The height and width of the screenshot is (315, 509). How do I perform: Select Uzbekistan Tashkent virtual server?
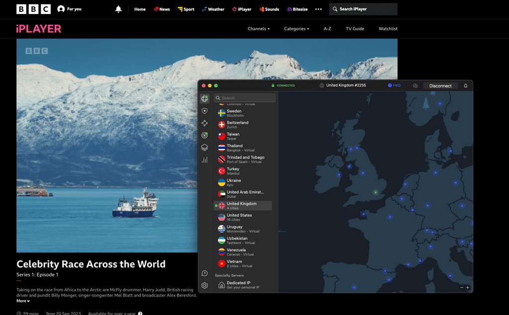tap(243, 241)
